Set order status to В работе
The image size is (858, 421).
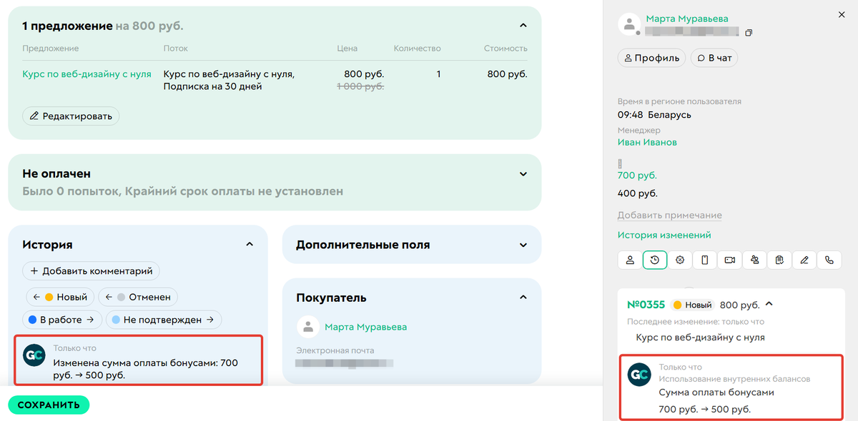pos(62,320)
